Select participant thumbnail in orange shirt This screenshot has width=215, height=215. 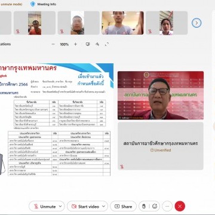click(x=35, y=23)
